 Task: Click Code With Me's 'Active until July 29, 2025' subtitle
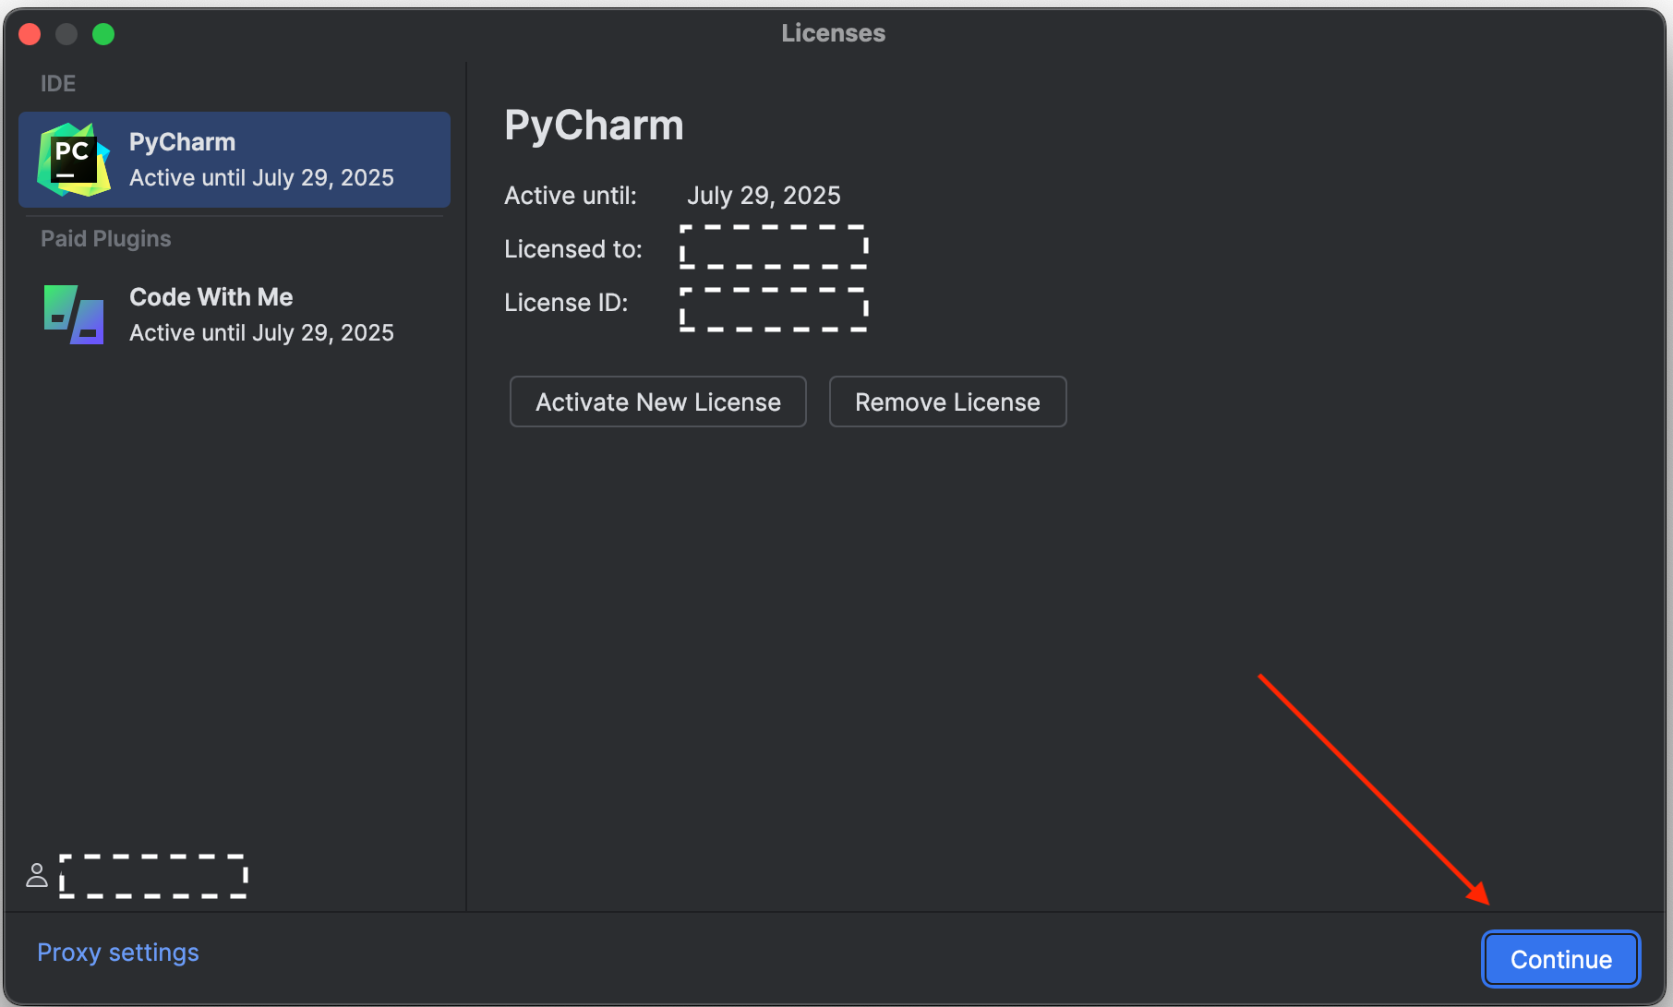pyautogui.click(x=261, y=333)
